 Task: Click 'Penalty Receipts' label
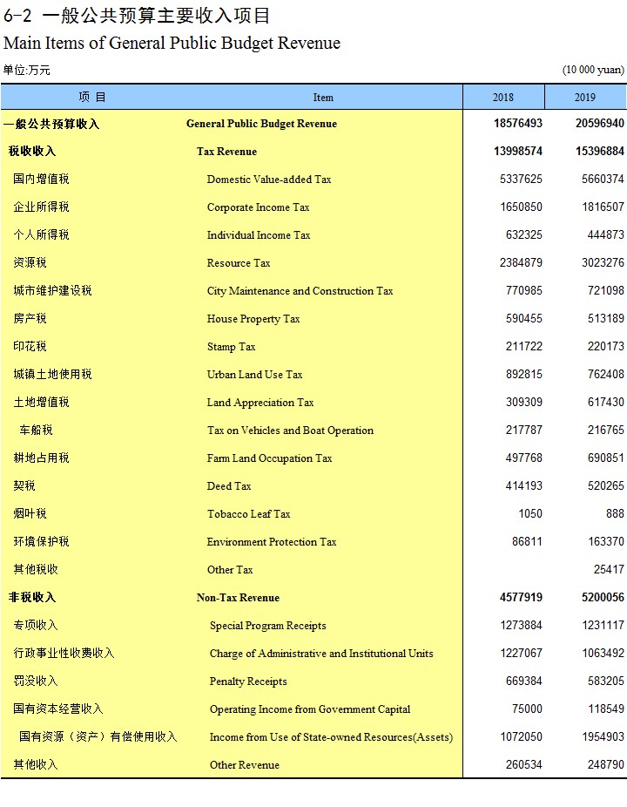point(248,682)
